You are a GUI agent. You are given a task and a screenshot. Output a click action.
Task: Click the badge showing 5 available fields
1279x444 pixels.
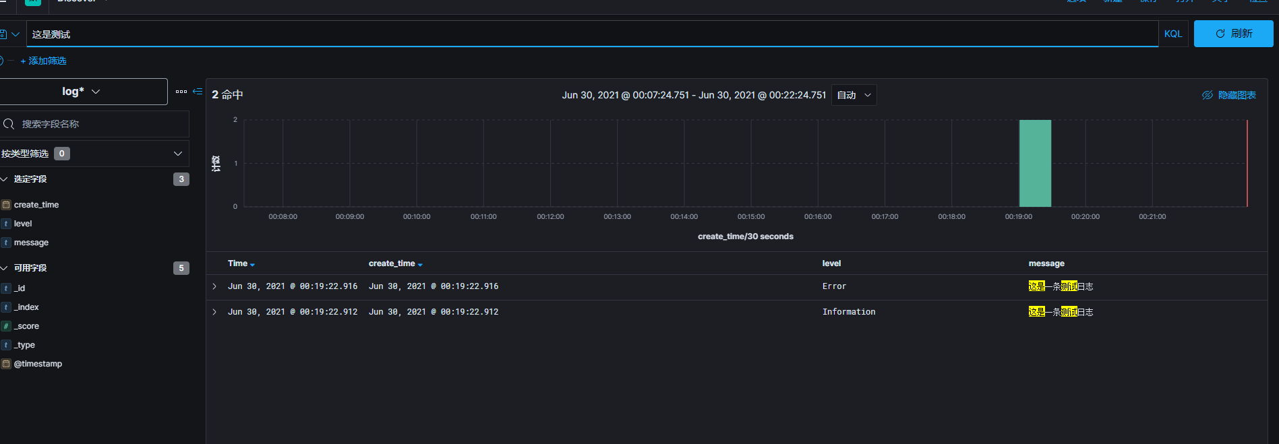click(181, 268)
